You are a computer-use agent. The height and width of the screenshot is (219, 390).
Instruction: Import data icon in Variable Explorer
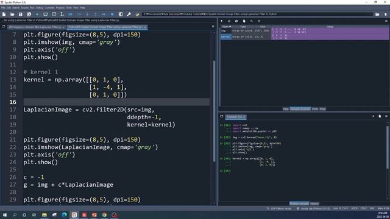222,21
